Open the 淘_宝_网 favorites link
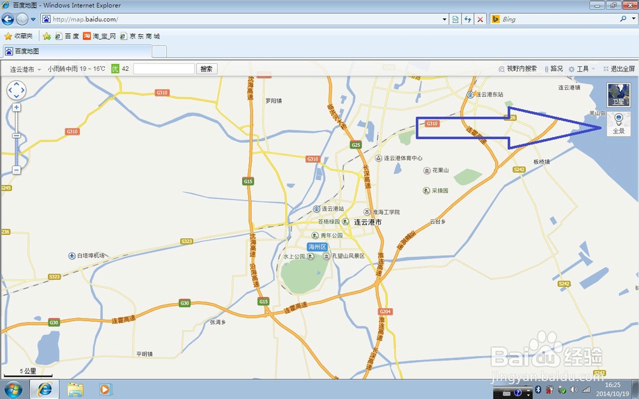 pyautogui.click(x=99, y=36)
